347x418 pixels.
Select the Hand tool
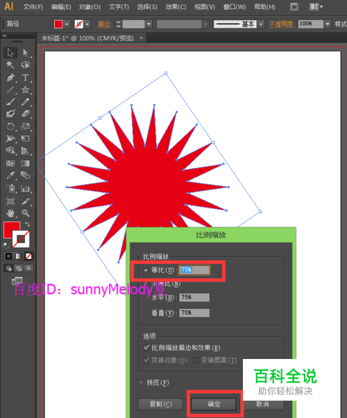point(10,213)
